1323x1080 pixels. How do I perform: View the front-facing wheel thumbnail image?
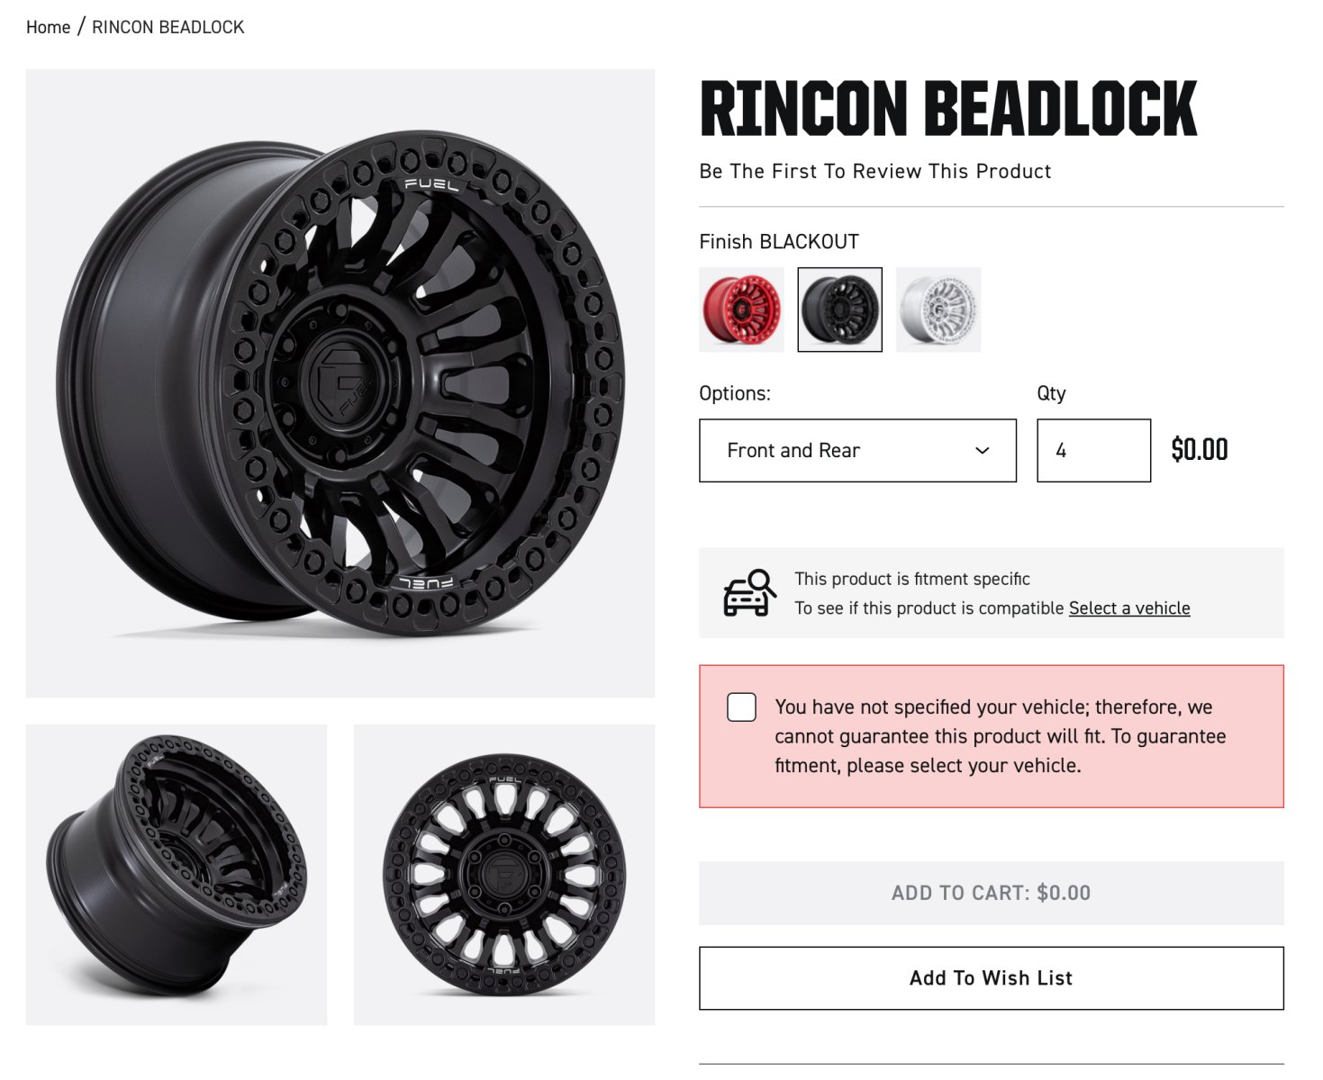tap(504, 875)
